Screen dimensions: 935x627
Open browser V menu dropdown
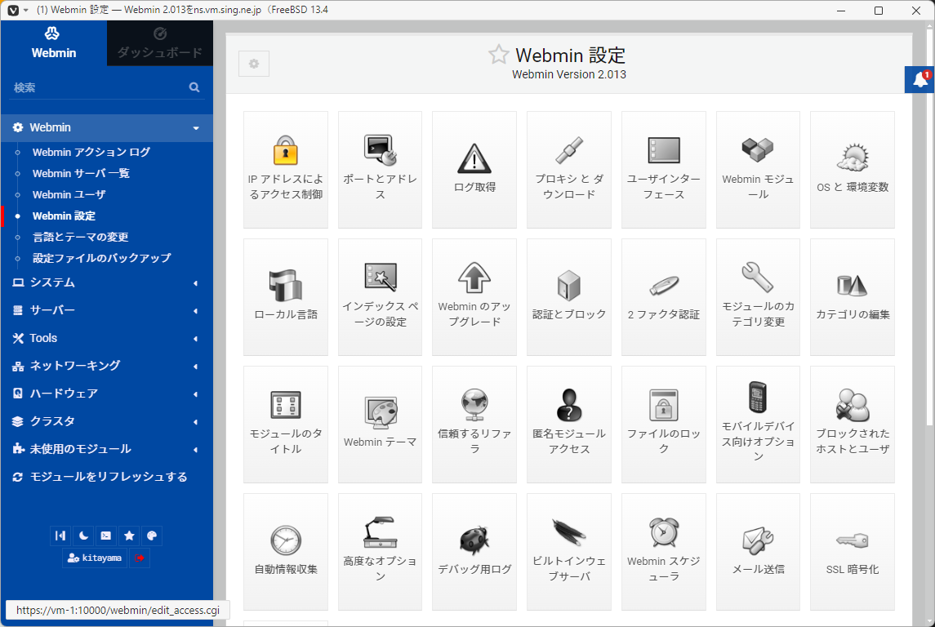[17, 10]
